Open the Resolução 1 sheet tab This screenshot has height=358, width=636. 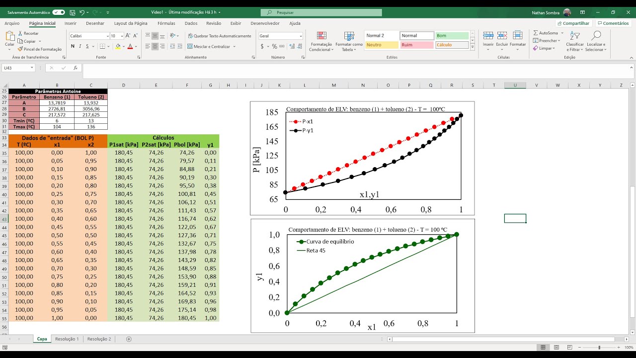click(x=67, y=339)
